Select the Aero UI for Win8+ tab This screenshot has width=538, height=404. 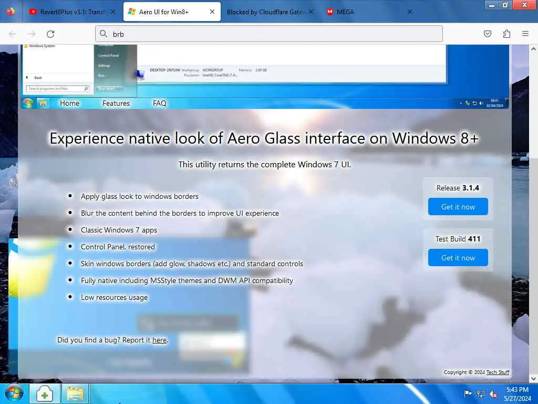[x=172, y=12]
